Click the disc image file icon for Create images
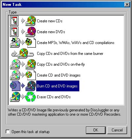Viewport: 132px width, 139px height. point(31,75)
